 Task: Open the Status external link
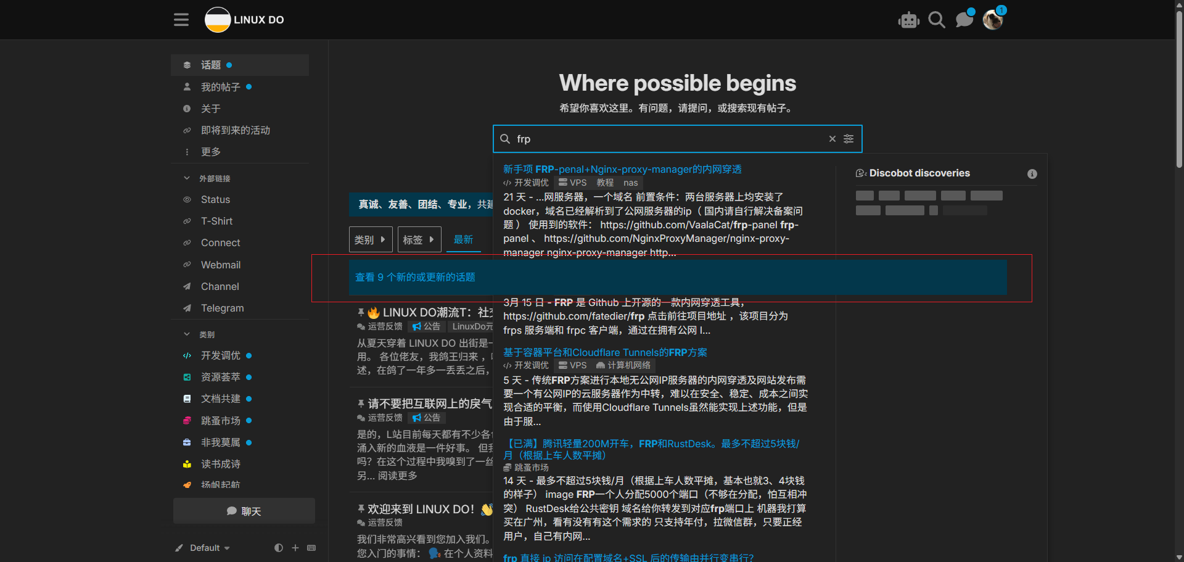tap(240, 199)
